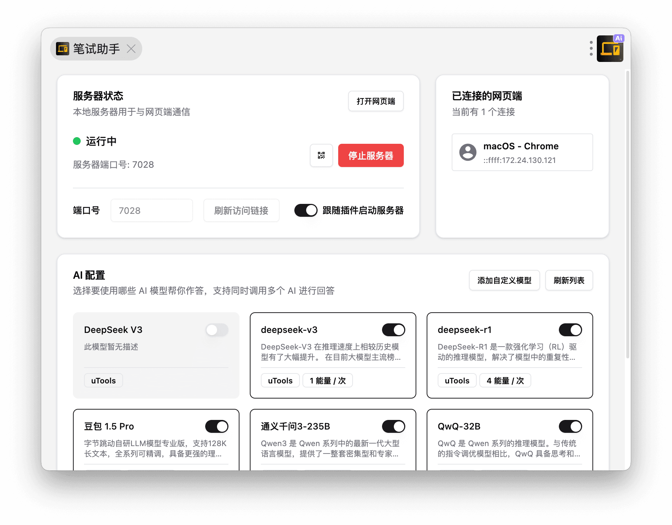Screen dimensions: 672x525
Task: Turn off 豆包 1.5 Pro toggle
Action: 217,427
